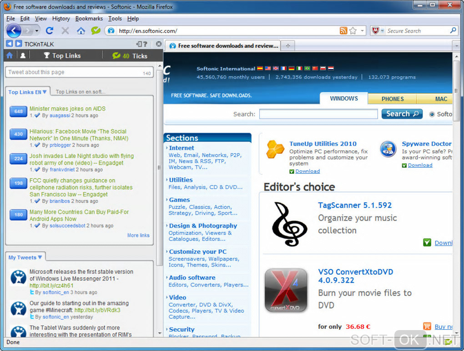This screenshot has height=351, width=464.
Task: Click the sidebar login arrow icon
Action: point(139,44)
